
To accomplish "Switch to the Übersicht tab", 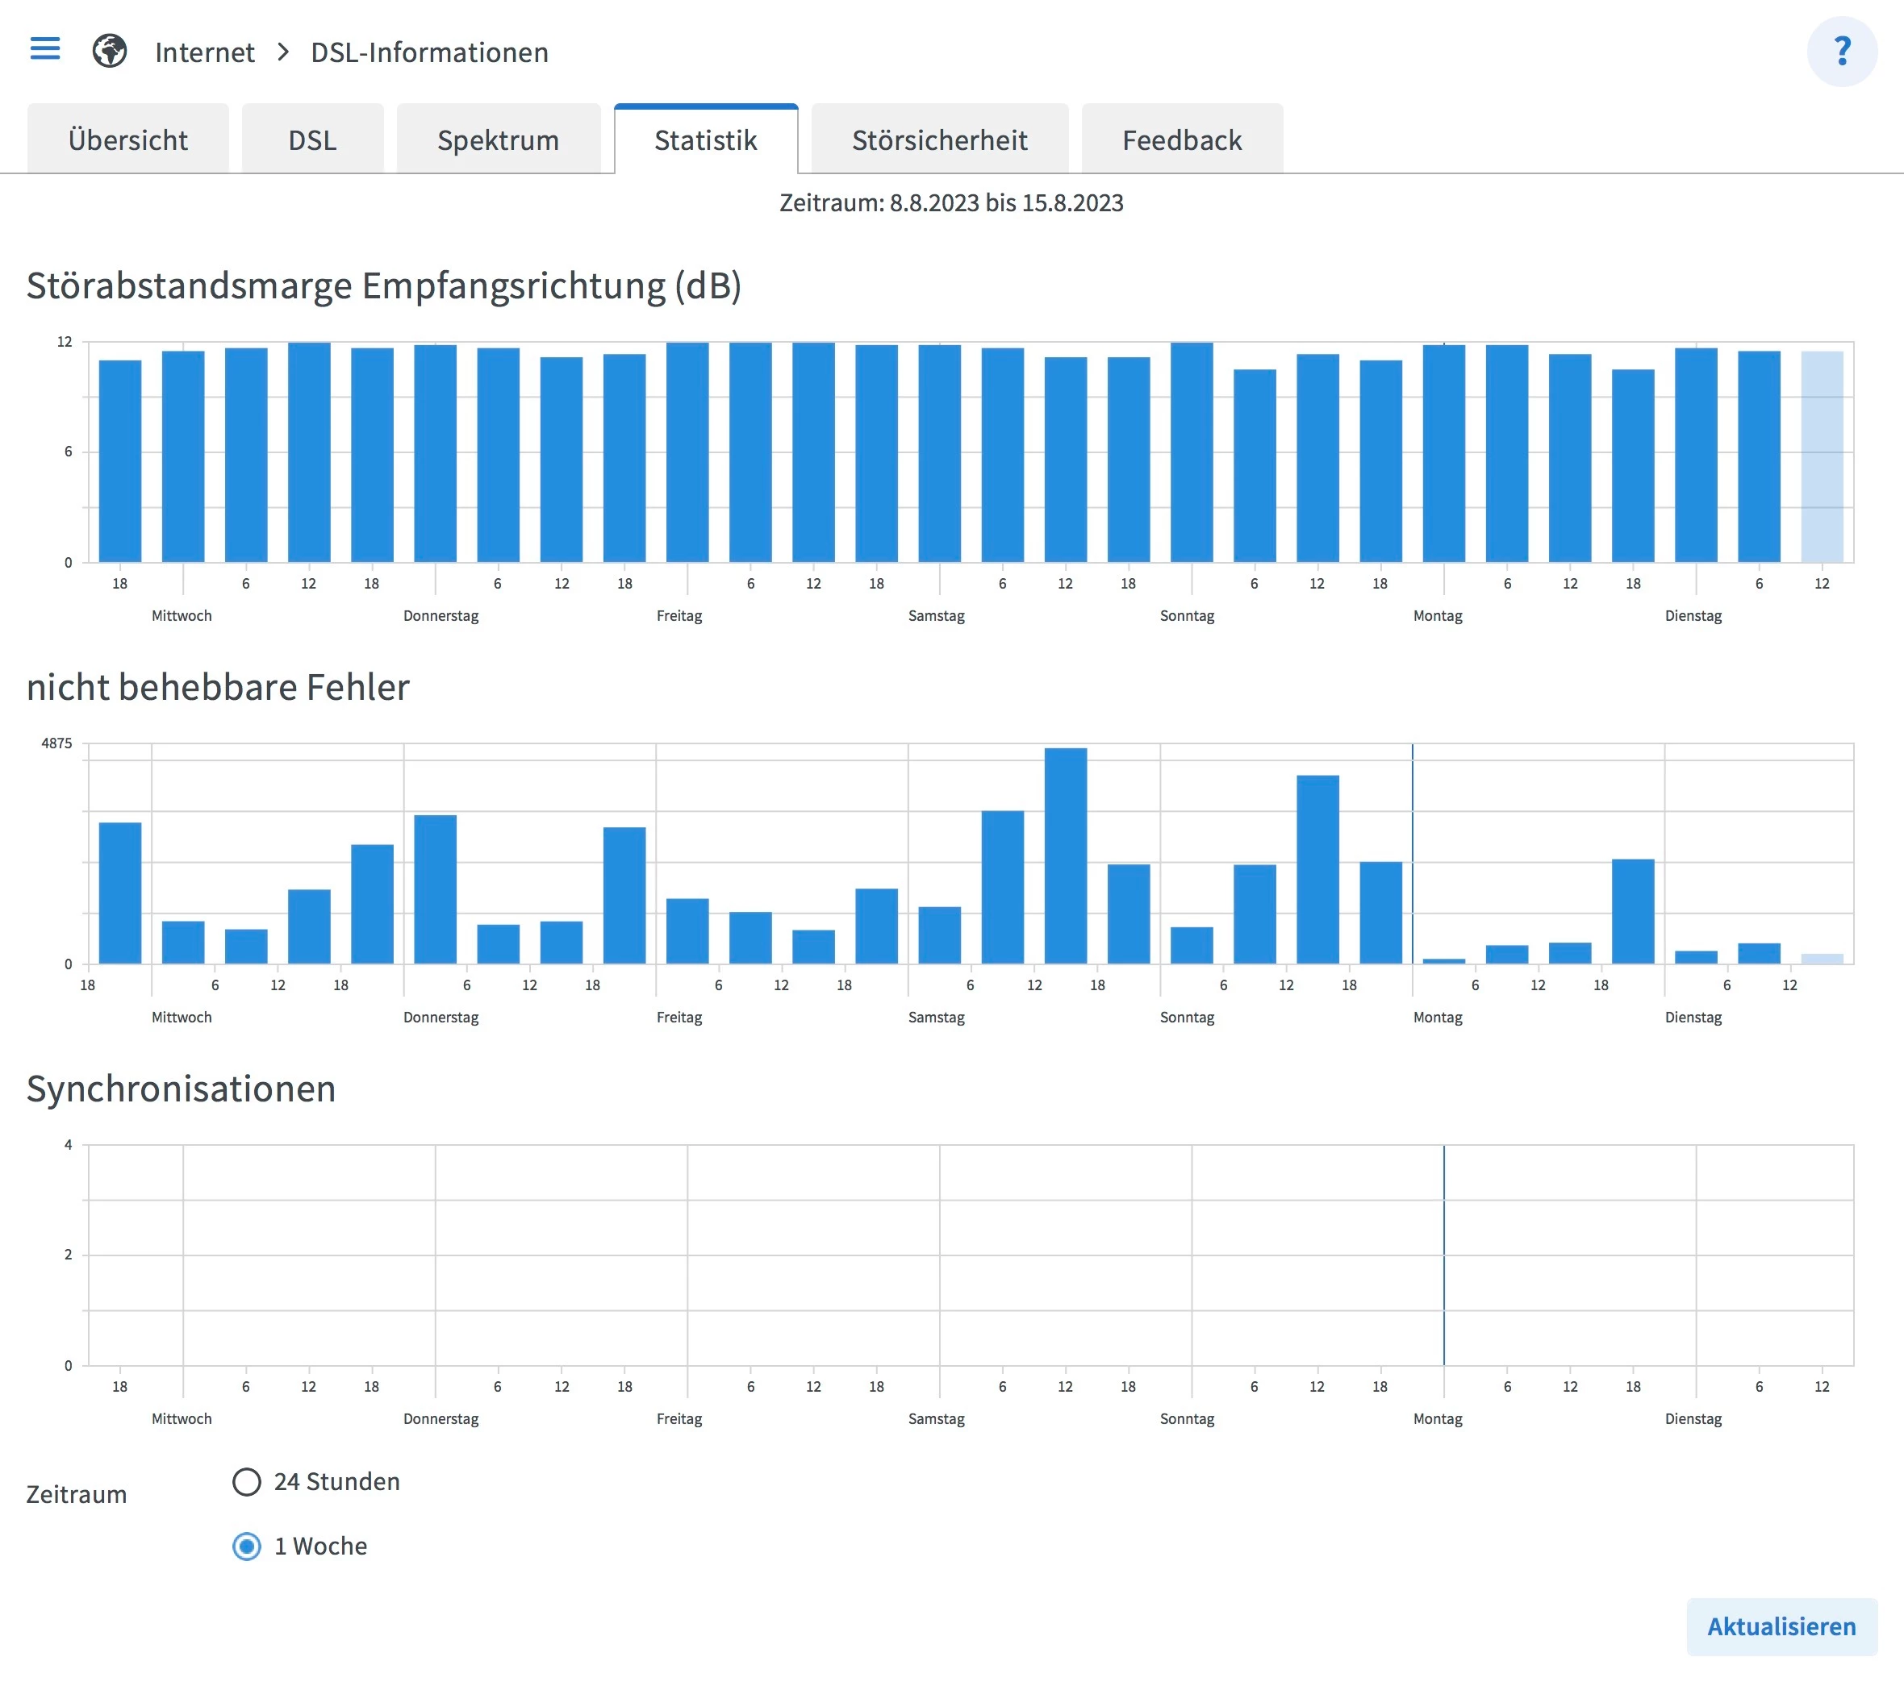I will pyautogui.click(x=127, y=139).
